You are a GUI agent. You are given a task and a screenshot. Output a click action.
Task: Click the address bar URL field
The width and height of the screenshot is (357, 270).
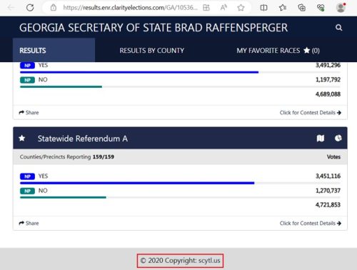pyautogui.click(x=130, y=8)
